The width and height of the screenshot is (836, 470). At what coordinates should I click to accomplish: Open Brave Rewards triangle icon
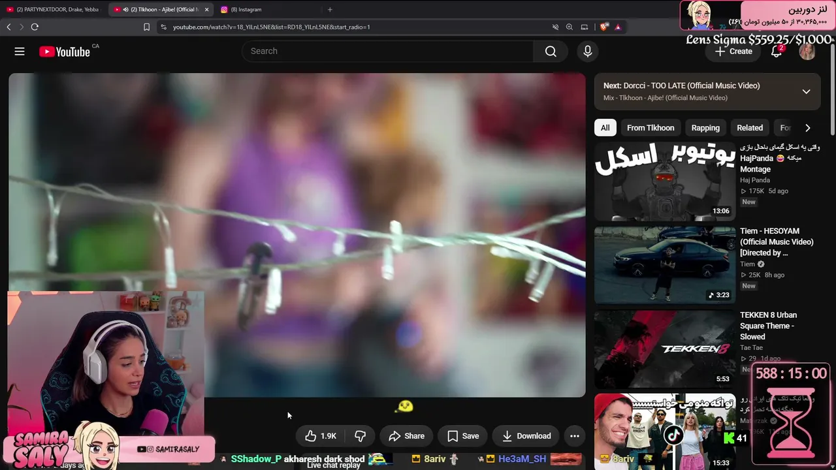coord(618,27)
